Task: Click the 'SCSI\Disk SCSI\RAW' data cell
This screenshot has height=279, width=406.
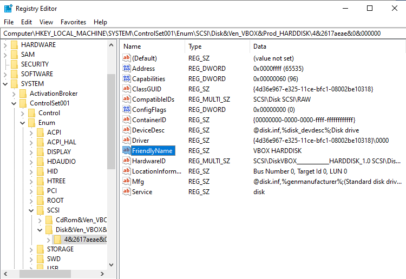Action: click(x=282, y=99)
